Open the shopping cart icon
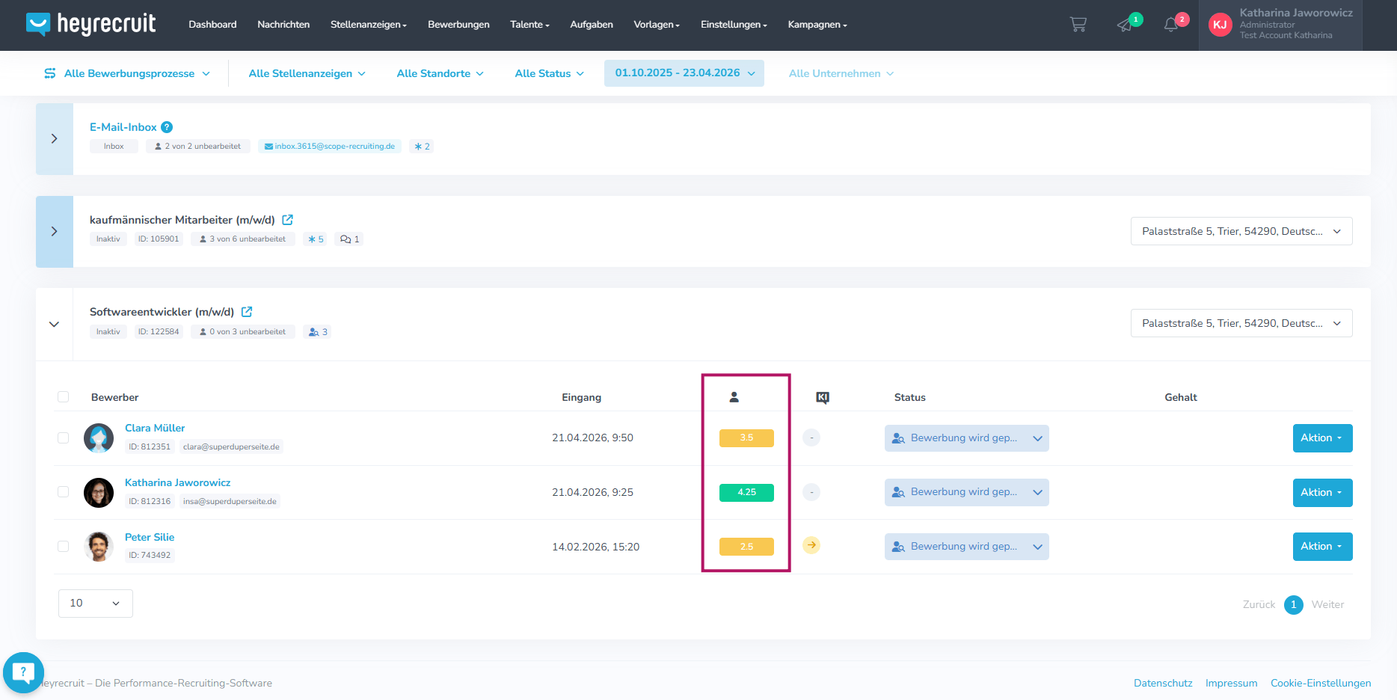Image resolution: width=1397 pixels, height=700 pixels. point(1078,25)
